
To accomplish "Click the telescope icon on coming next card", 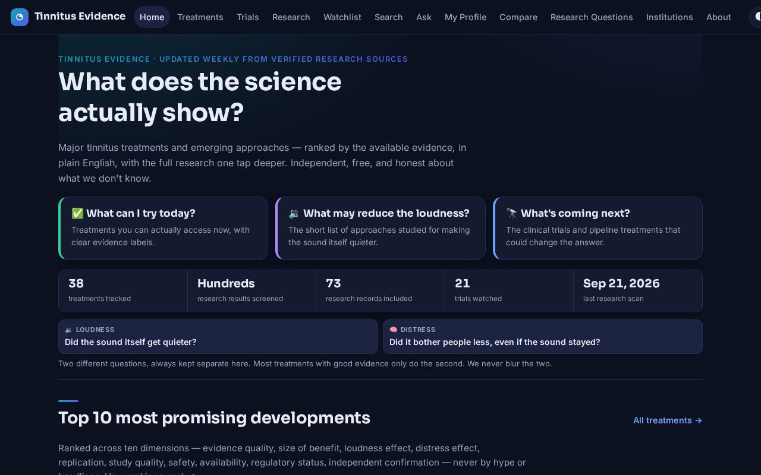I will coord(512,213).
